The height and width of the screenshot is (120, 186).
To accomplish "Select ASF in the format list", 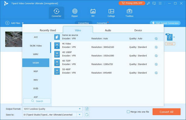I will click(36, 97).
